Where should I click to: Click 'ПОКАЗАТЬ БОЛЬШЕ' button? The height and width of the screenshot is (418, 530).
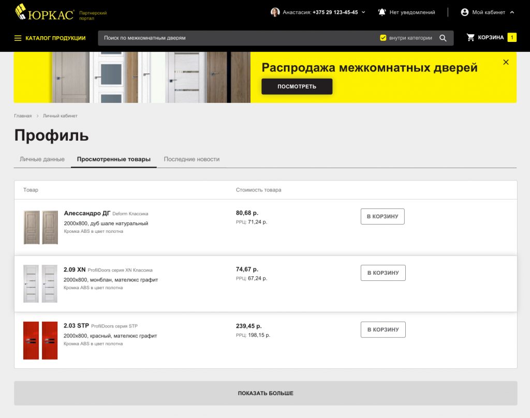[x=266, y=393]
